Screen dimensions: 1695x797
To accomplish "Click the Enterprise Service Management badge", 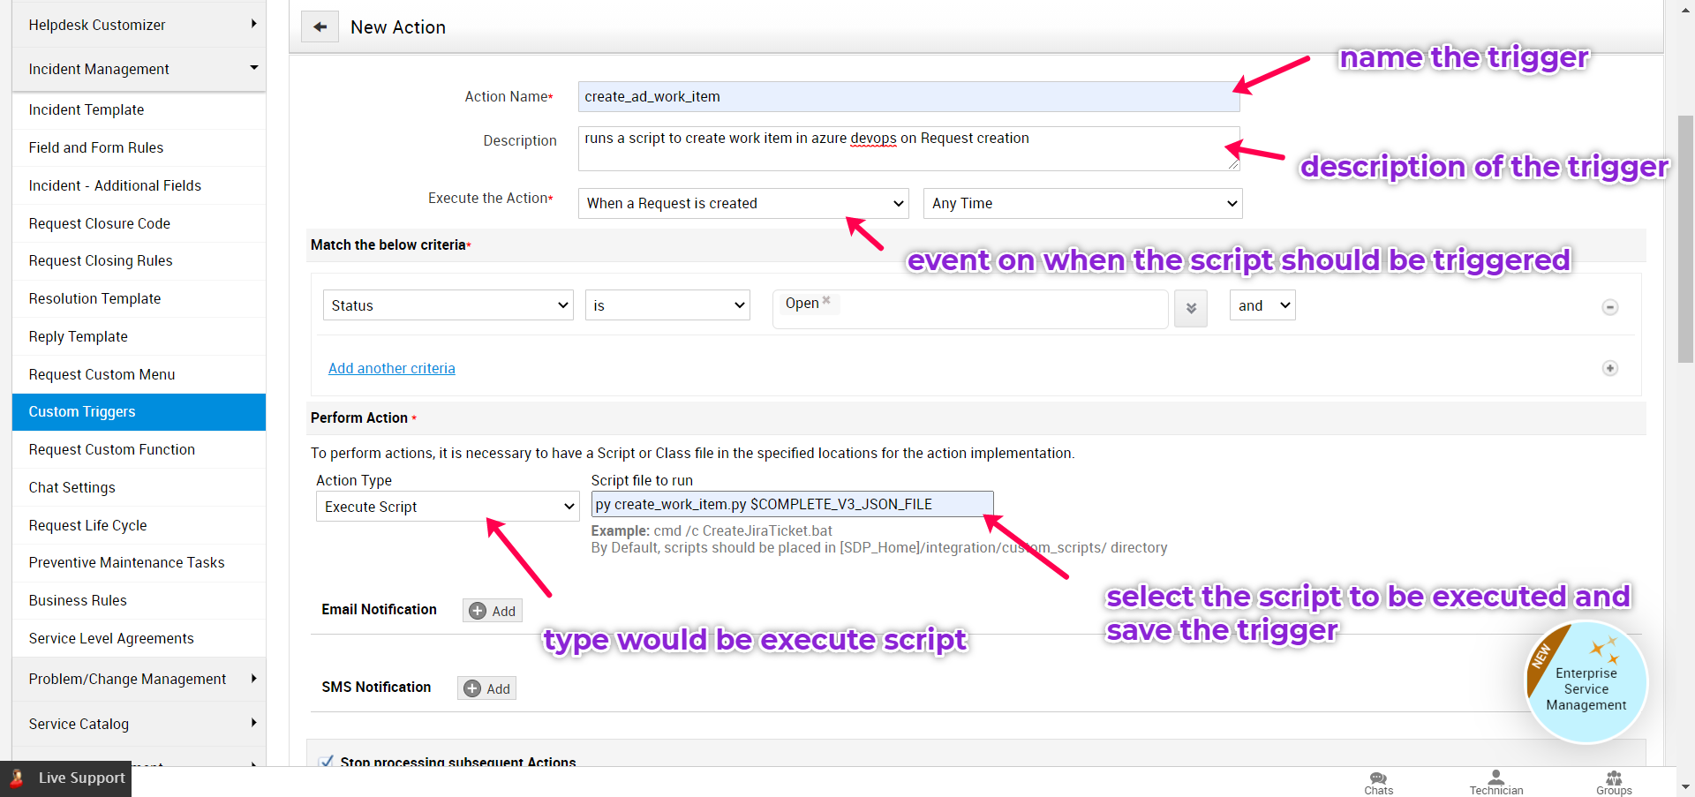I will click(1586, 681).
